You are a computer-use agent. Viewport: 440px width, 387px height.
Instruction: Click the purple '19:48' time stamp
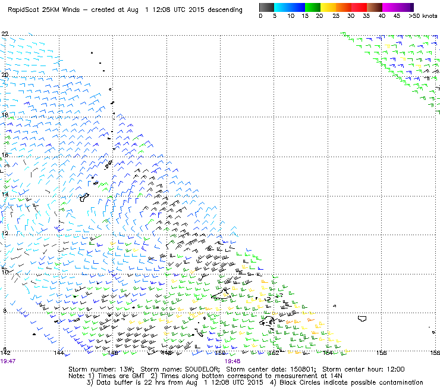232,361
